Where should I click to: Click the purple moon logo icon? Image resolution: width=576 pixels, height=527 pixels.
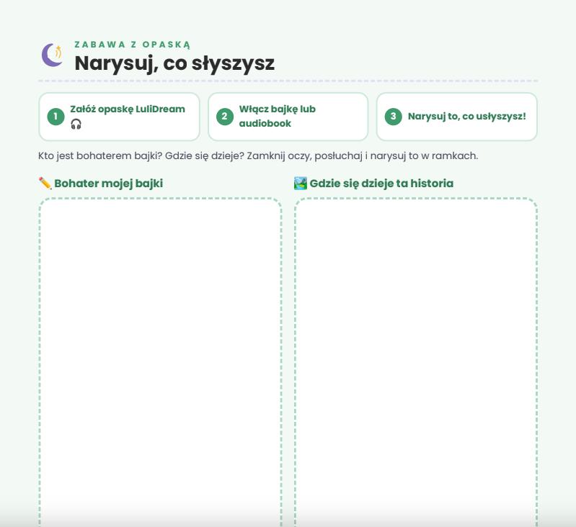click(x=52, y=55)
